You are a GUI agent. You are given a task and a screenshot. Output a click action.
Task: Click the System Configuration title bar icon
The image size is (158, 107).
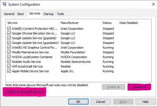pos(4,4)
